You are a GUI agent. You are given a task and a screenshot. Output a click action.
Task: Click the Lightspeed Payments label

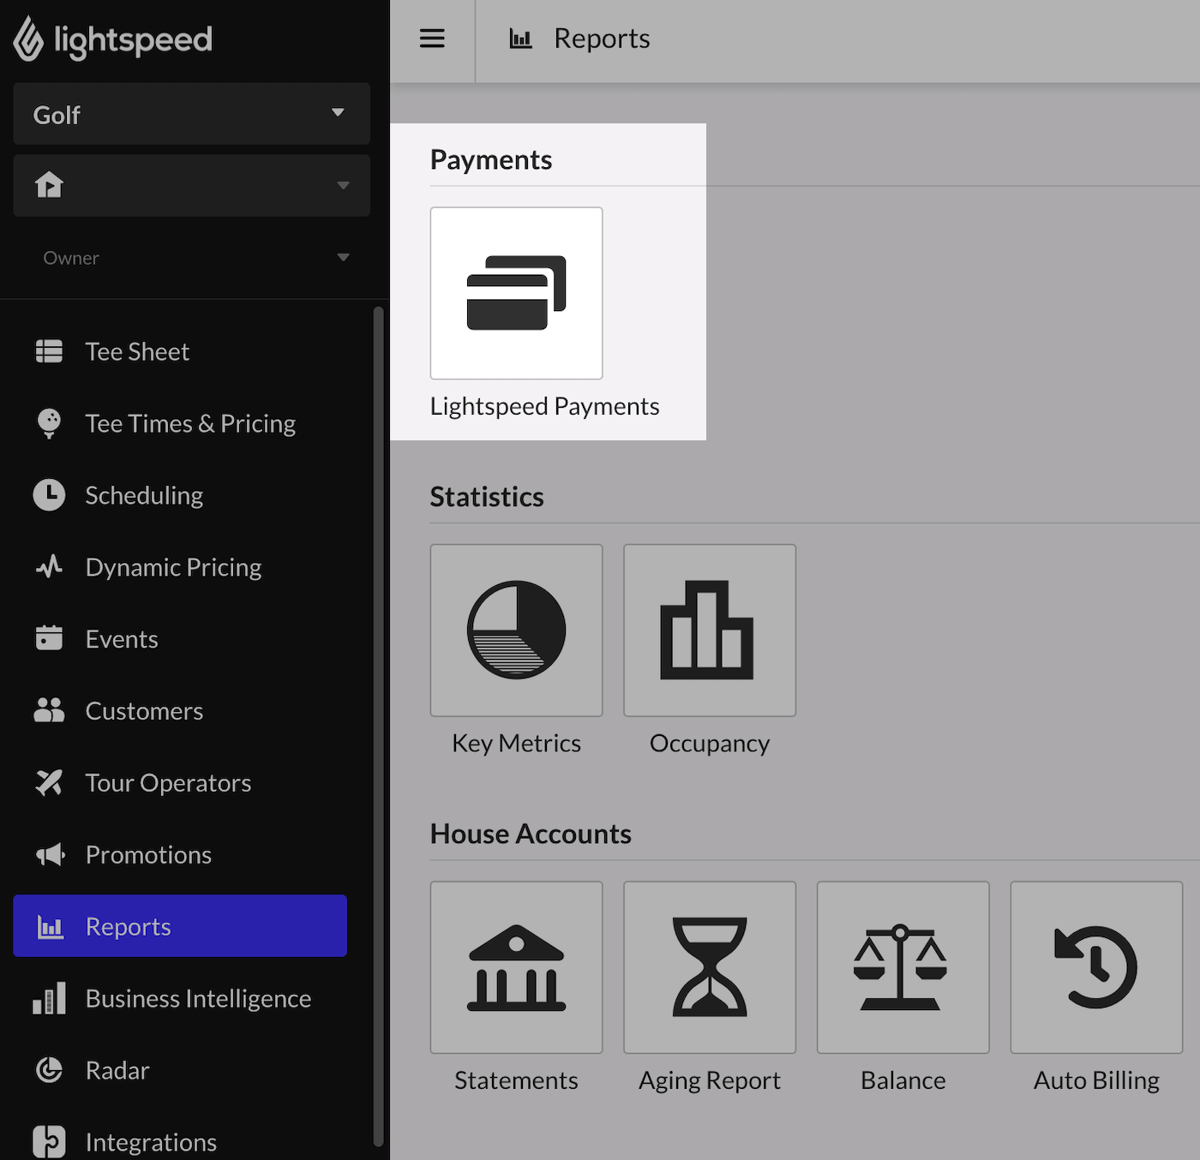coord(544,406)
